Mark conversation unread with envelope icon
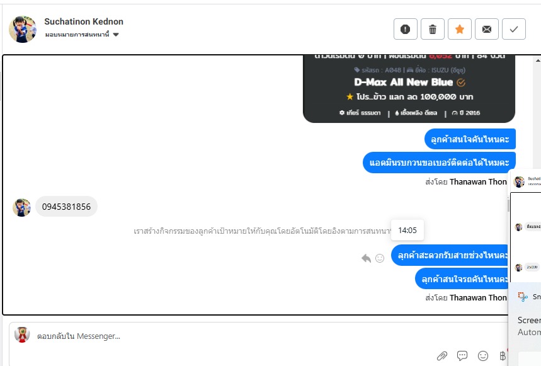 click(486, 30)
